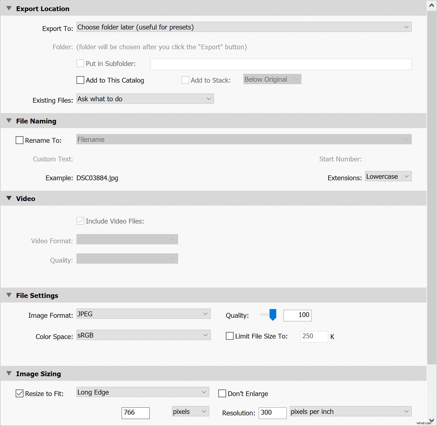
Task: Collapse the Image Sizing section
Action: (9, 373)
